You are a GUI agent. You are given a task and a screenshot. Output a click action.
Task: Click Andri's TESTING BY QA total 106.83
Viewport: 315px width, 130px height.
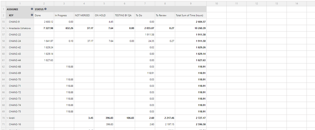[x=130, y=118]
